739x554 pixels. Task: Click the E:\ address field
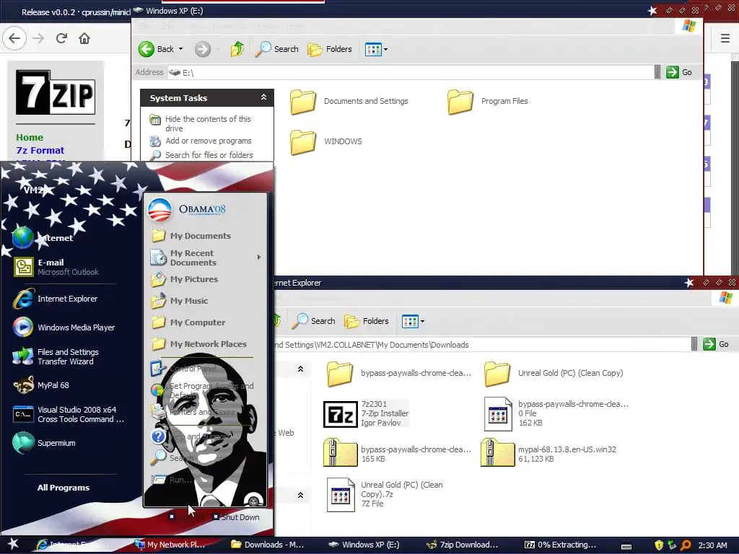click(411, 73)
